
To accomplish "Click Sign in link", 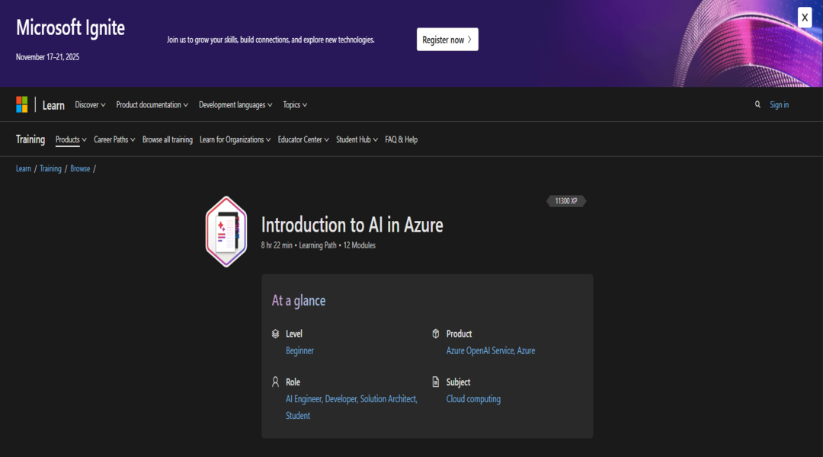I will click(779, 105).
